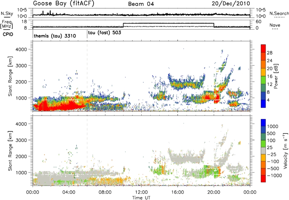Screen dimensions: 289x200
Task: Click the '16' label on power colorbar
Action: (x=269, y=77)
